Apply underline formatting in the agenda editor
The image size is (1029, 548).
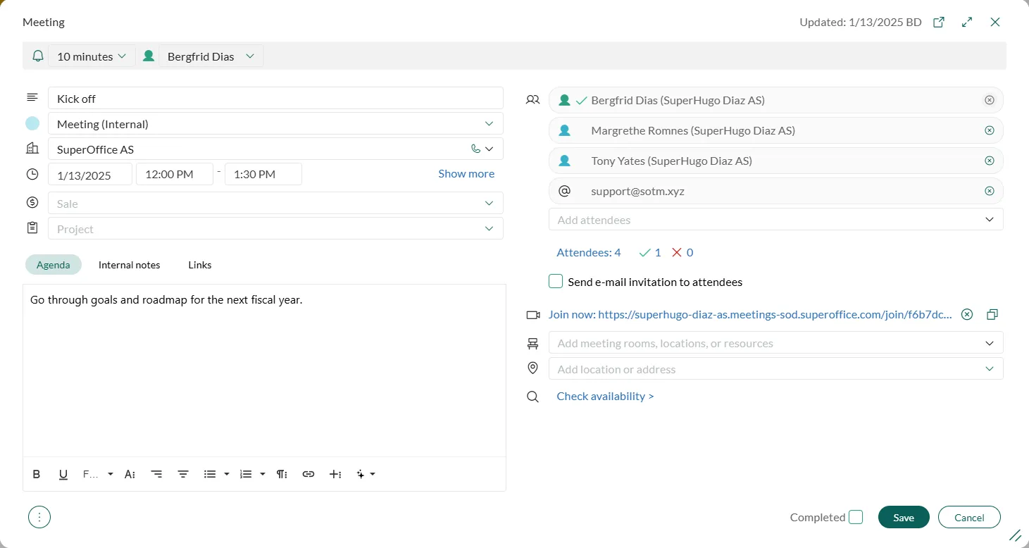pos(63,474)
